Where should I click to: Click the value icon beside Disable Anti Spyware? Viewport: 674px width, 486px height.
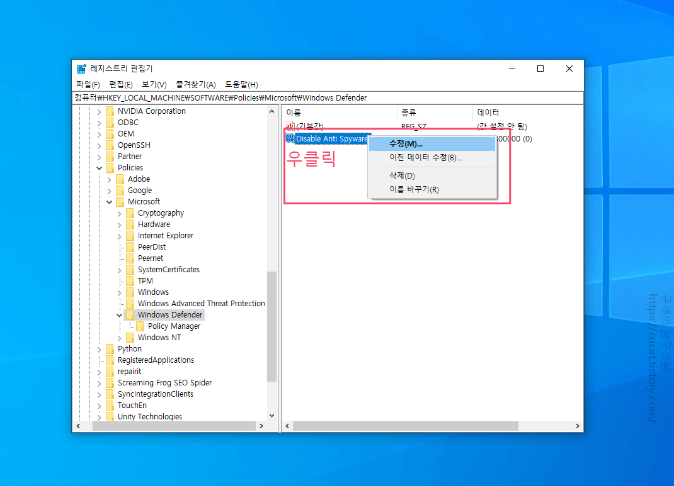click(290, 138)
